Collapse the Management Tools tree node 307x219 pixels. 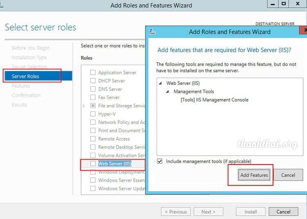point(167,92)
